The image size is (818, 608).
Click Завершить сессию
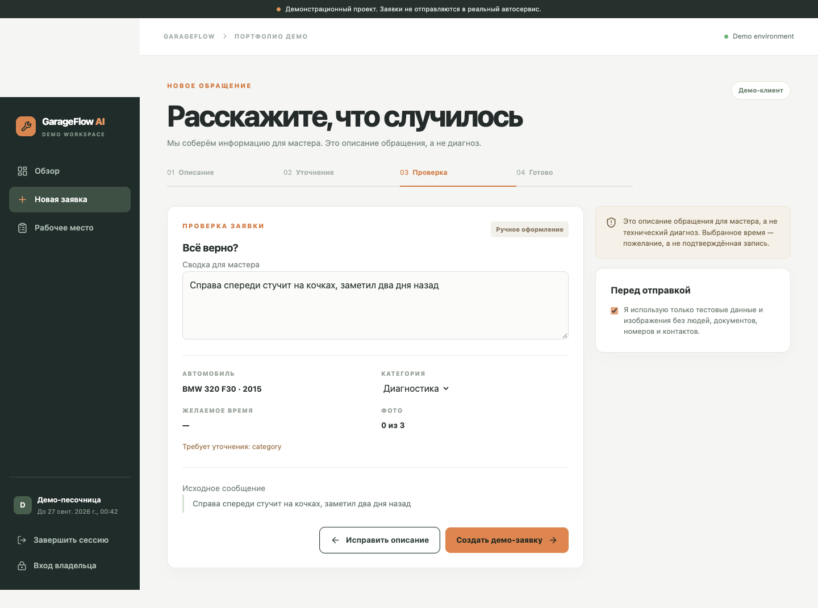point(70,540)
